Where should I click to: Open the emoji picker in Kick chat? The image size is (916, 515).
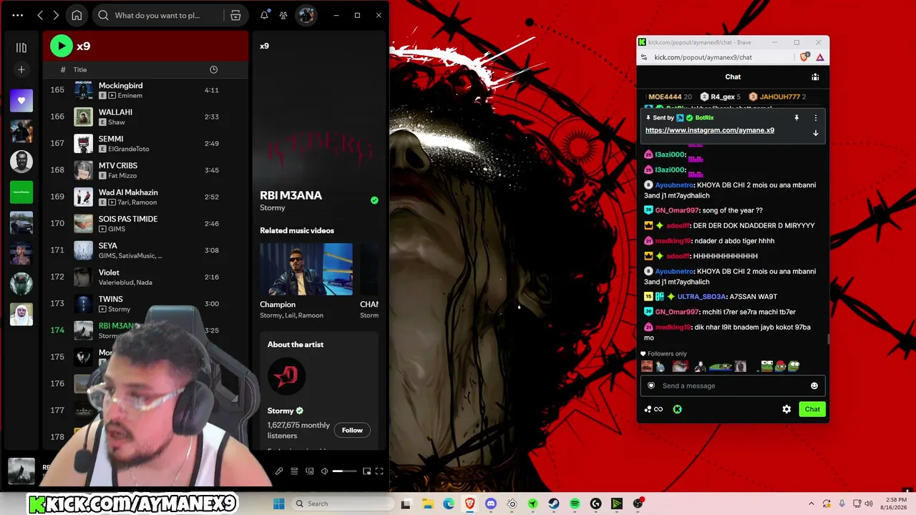click(x=814, y=386)
